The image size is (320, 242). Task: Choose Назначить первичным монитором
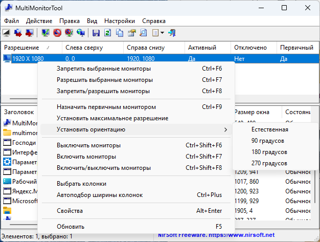pyautogui.click(x=136, y=107)
